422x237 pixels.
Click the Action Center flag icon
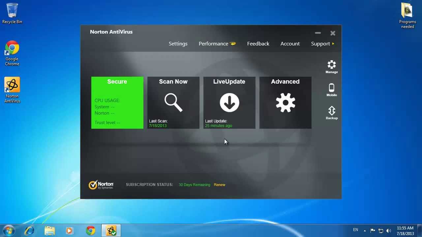[373, 230]
